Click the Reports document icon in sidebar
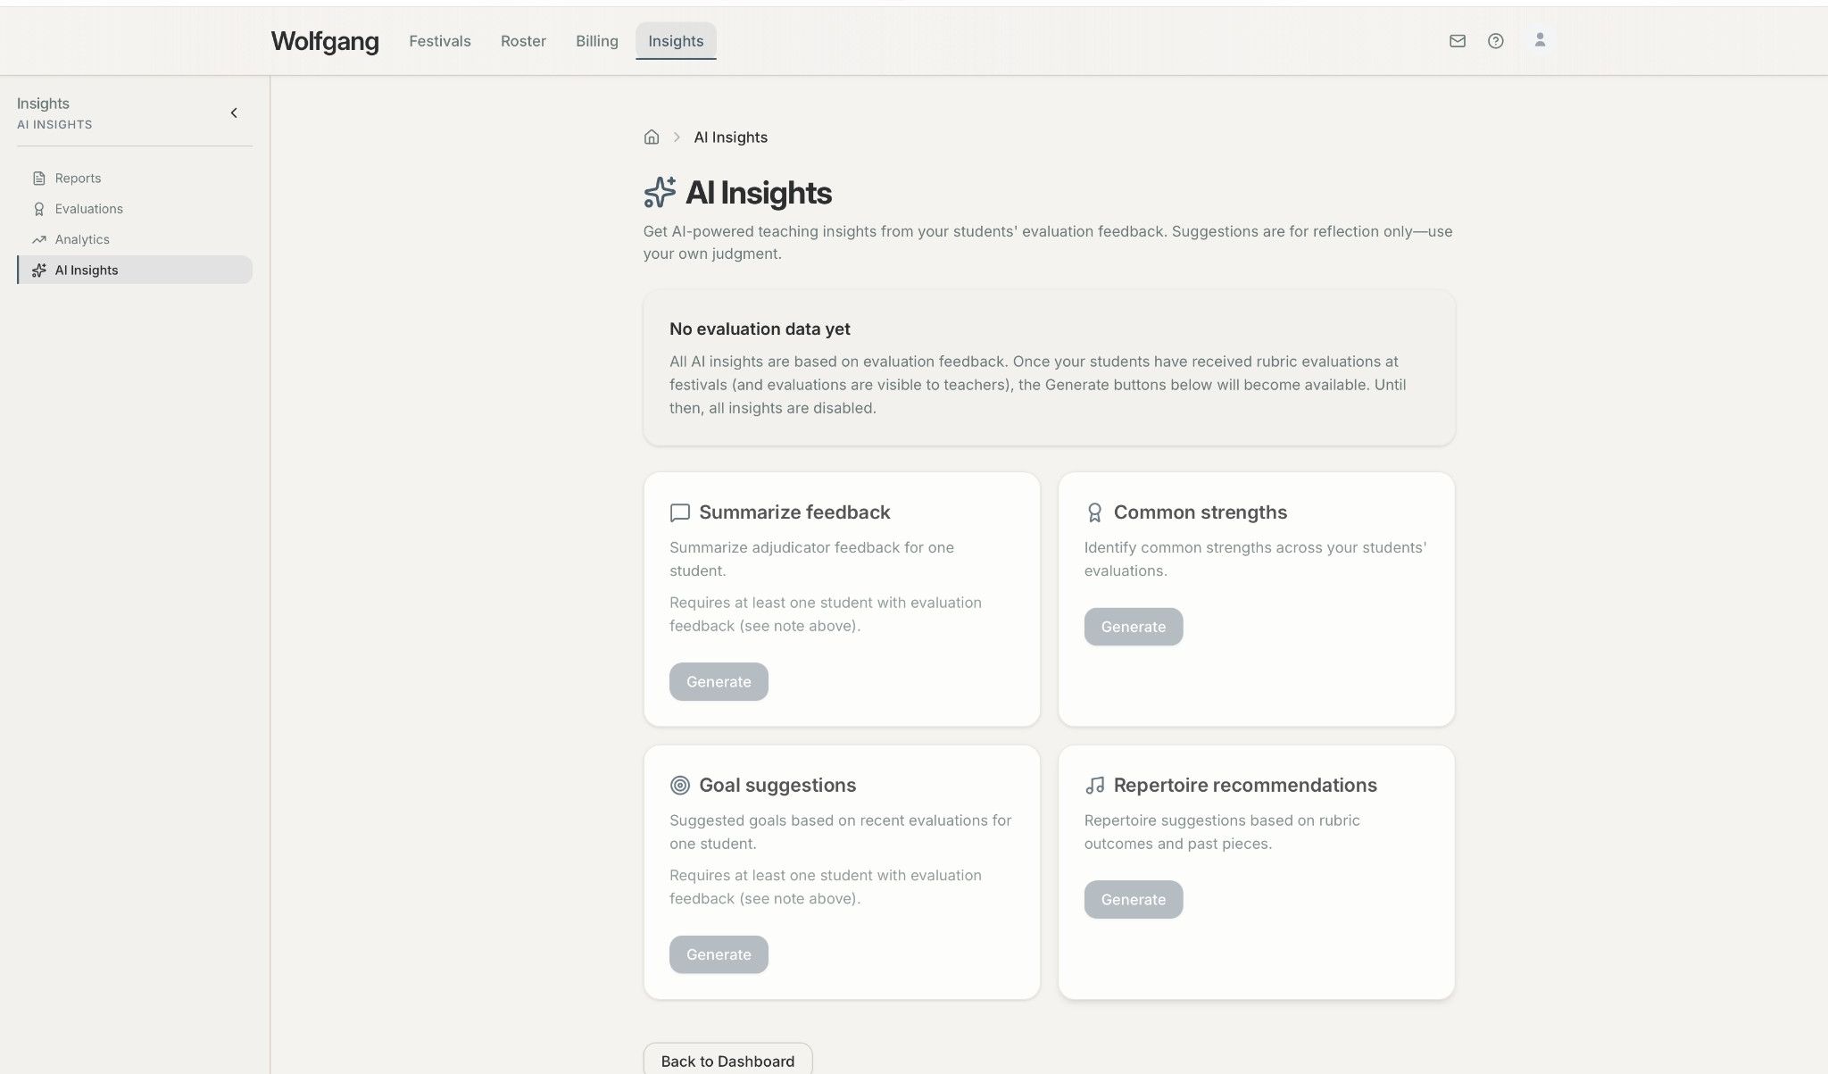Screen dimensions: 1828x1074 point(39,179)
